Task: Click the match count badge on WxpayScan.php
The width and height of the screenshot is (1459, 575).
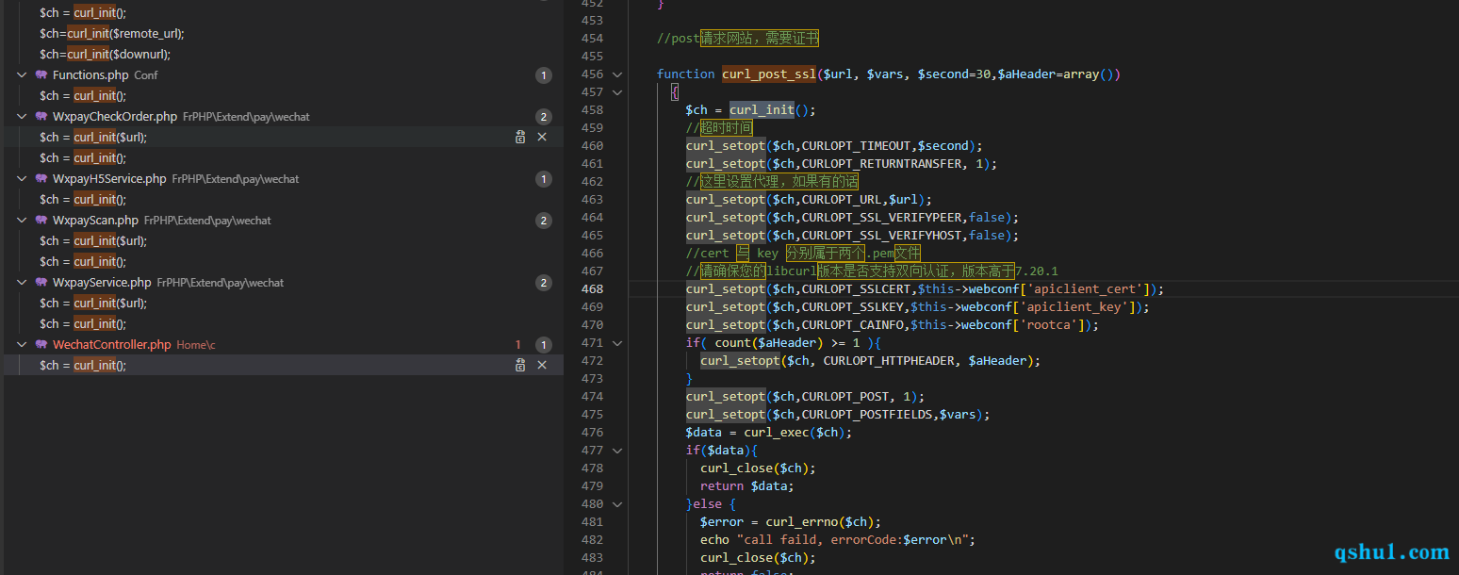Action: tap(543, 220)
